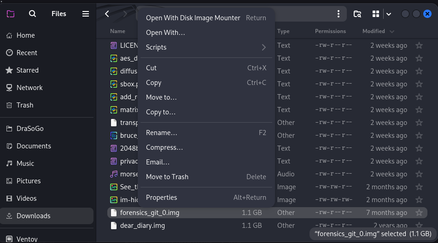The height and width of the screenshot is (243, 438).
Task: Click the LICENSE file's text icon
Action: pyautogui.click(x=114, y=45)
